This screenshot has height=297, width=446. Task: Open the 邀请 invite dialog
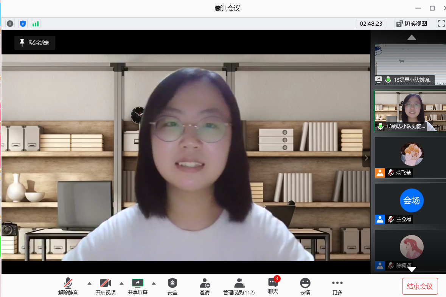coord(205,286)
